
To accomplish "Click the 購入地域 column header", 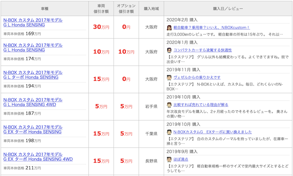I will click(152, 9).
